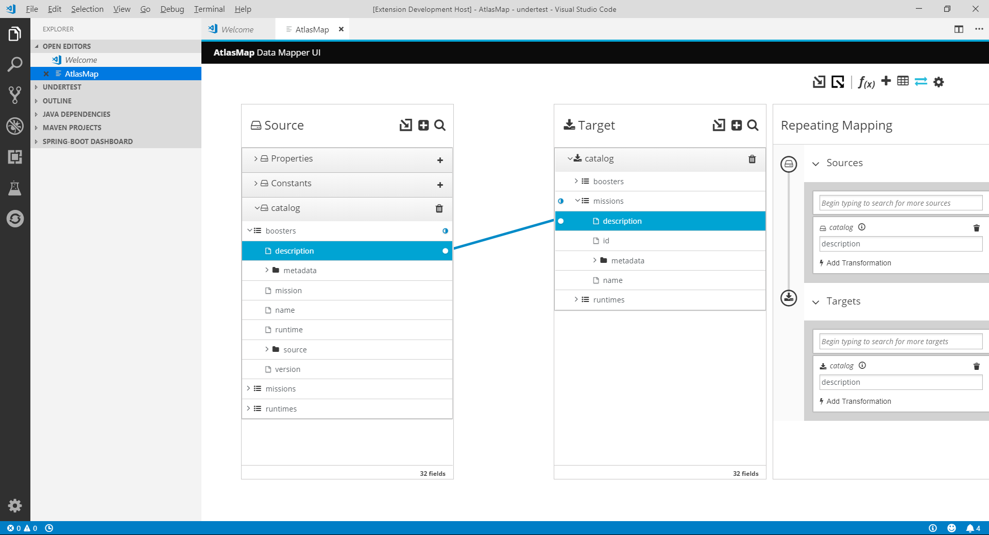Select Source Code Management in activity bar
Screen dimensions: 989x535
(15, 95)
